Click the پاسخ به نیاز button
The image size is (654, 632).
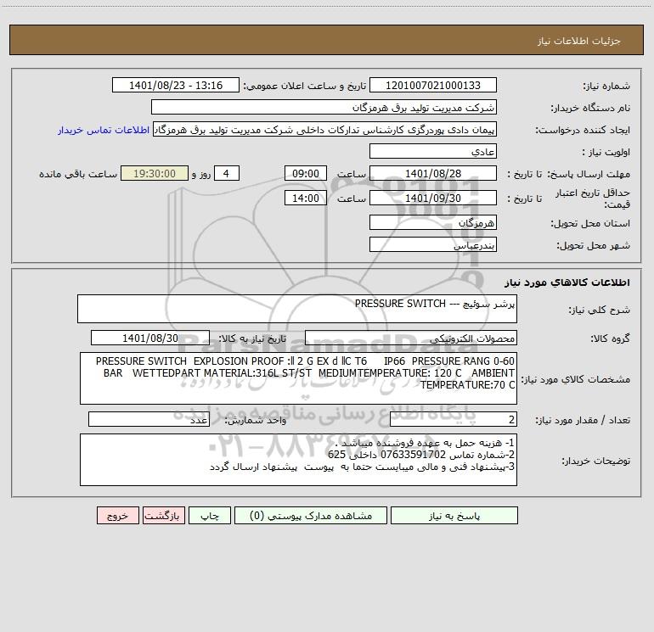click(x=454, y=516)
